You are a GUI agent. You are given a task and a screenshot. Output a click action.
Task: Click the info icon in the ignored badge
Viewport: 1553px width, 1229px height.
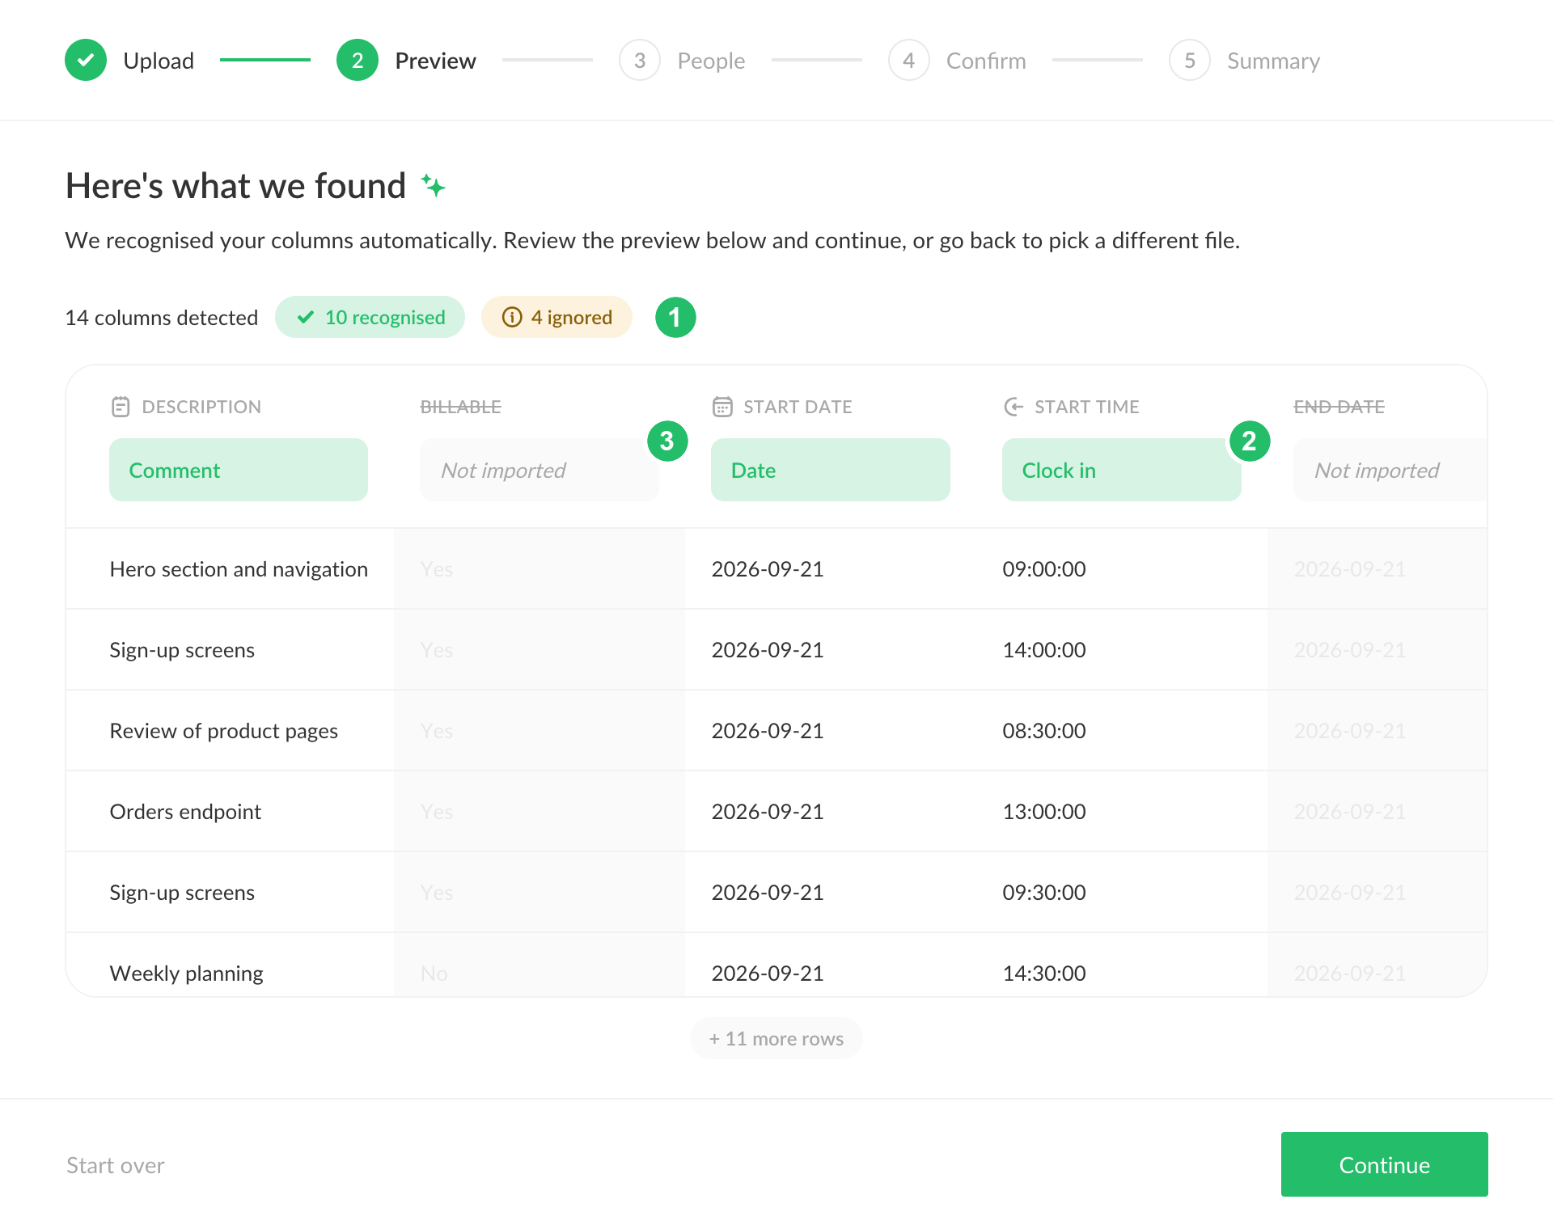[x=512, y=317]
